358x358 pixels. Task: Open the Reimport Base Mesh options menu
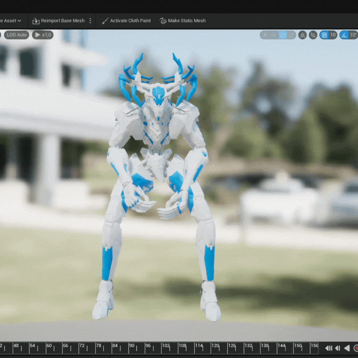click(x=90, y=21)
